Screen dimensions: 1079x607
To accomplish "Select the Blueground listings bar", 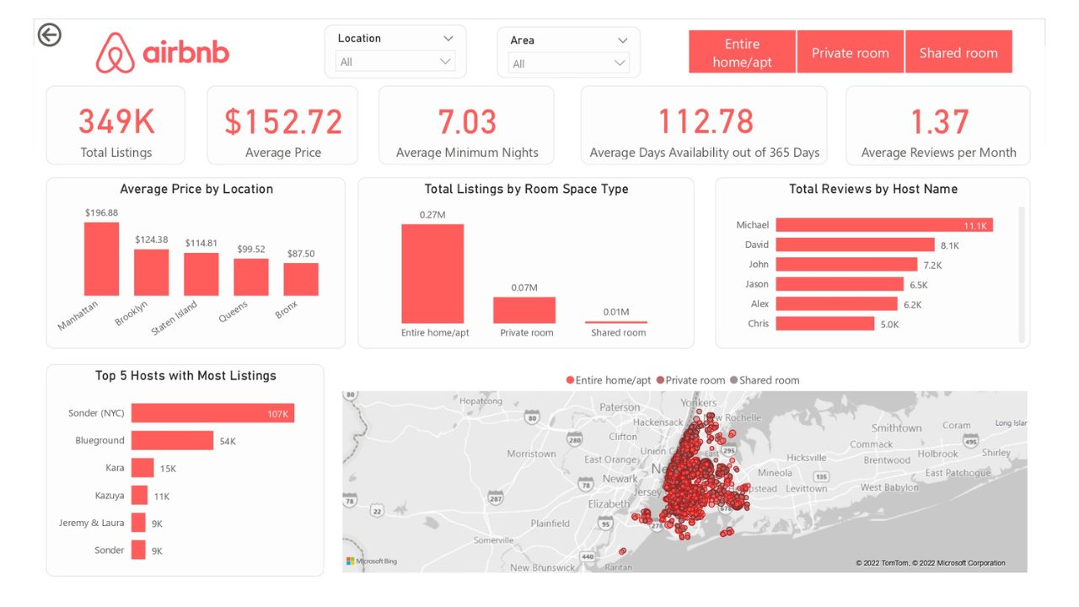I will coord(172,440).
